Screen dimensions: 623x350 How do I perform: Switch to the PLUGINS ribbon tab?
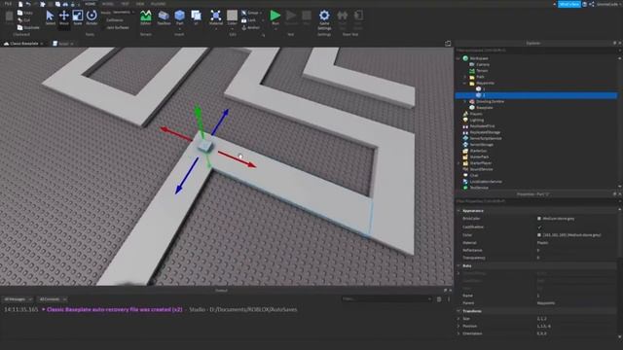click(x=158, y=4)
